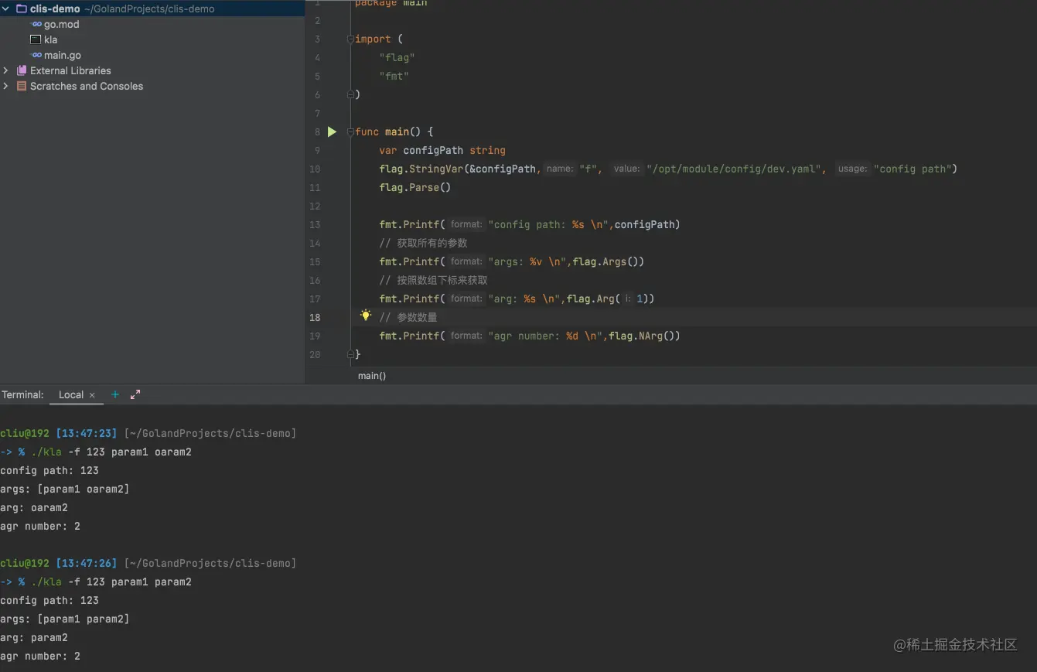Switch to the Local terminal tab
This screenshot has width=1037, height=672.
[x=70, y=394]
